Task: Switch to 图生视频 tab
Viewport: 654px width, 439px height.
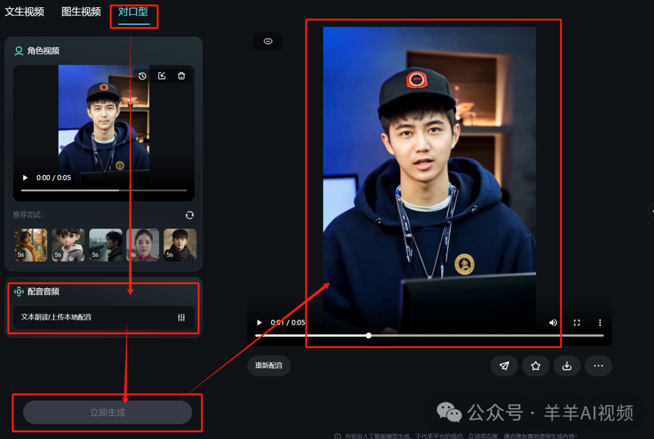Action: [81, 12]
